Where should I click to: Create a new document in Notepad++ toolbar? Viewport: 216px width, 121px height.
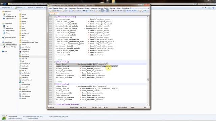51,11
